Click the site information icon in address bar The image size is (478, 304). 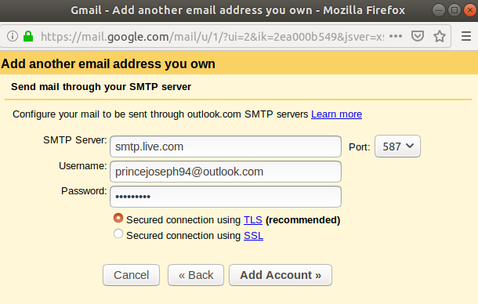13,36
